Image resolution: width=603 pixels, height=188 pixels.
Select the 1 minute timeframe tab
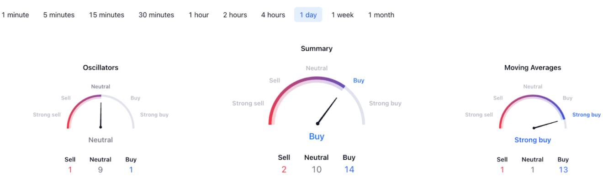click(16, 15)
